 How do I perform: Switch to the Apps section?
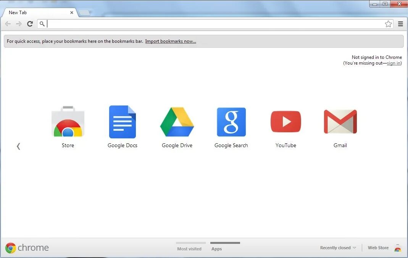[x=216, y=248]
